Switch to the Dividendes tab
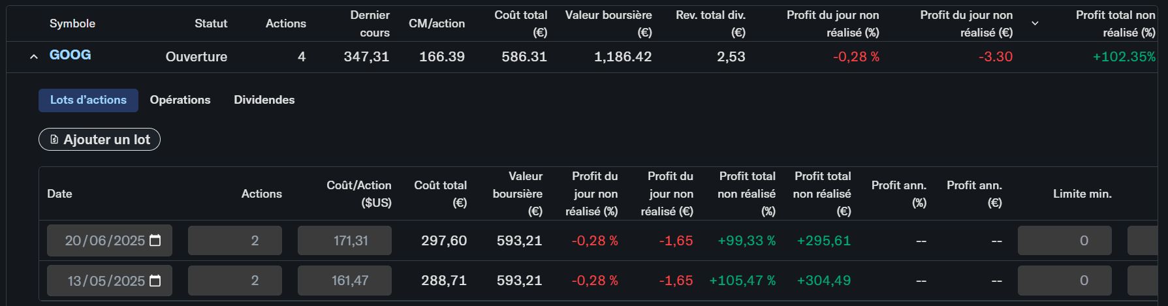Image resolution: width=1168 pixels, height=306 pixels. (x=264, y=100)
